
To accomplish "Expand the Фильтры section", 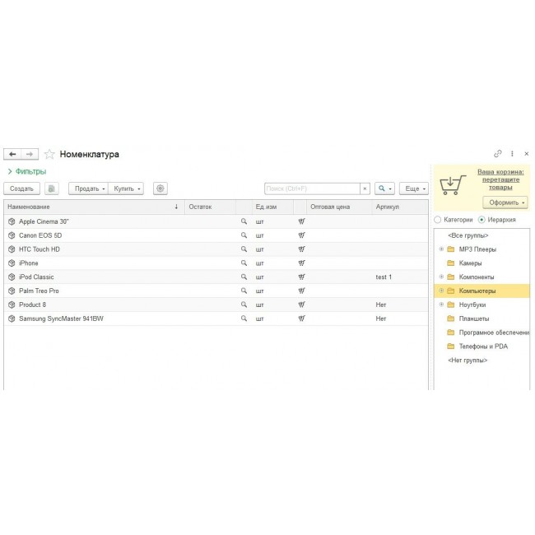I will 26,171.
